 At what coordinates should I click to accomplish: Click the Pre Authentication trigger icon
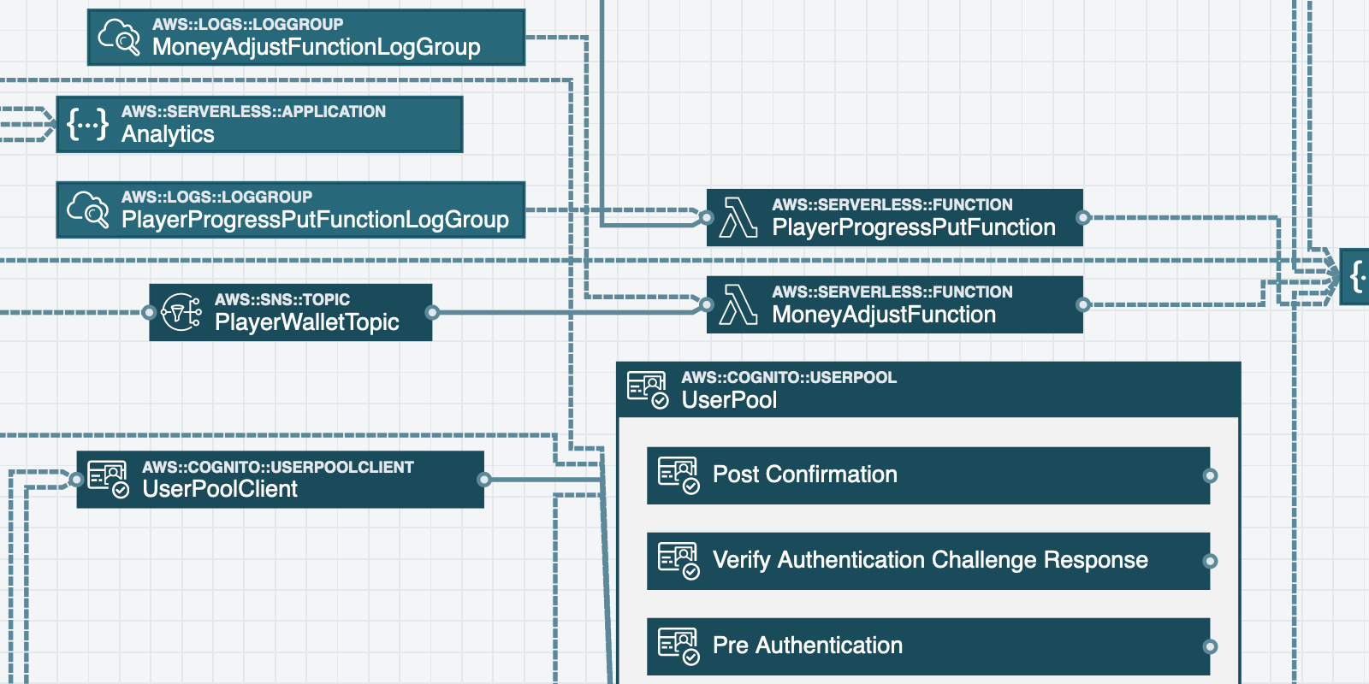(x=679, y=646)
